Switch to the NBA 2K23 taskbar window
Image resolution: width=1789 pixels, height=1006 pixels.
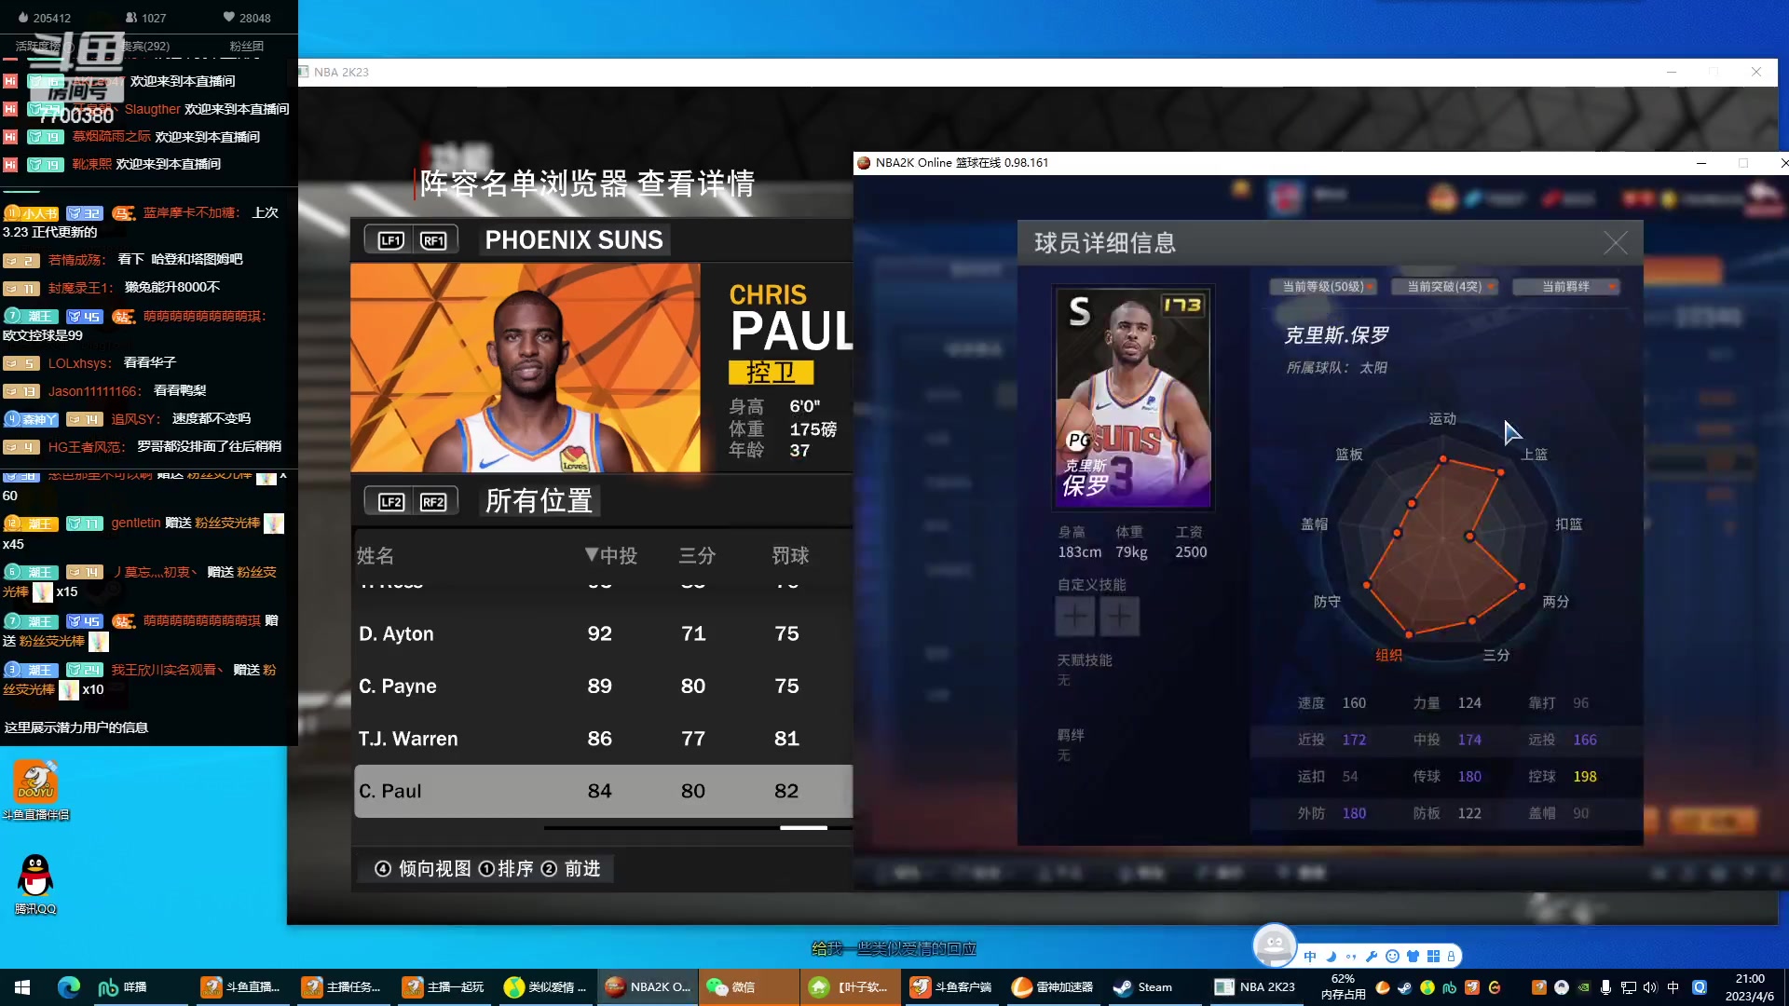(x=1256, y=987)
